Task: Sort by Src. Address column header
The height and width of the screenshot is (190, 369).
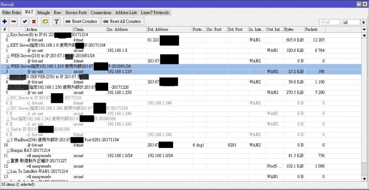Action: (x=127, y=30)
